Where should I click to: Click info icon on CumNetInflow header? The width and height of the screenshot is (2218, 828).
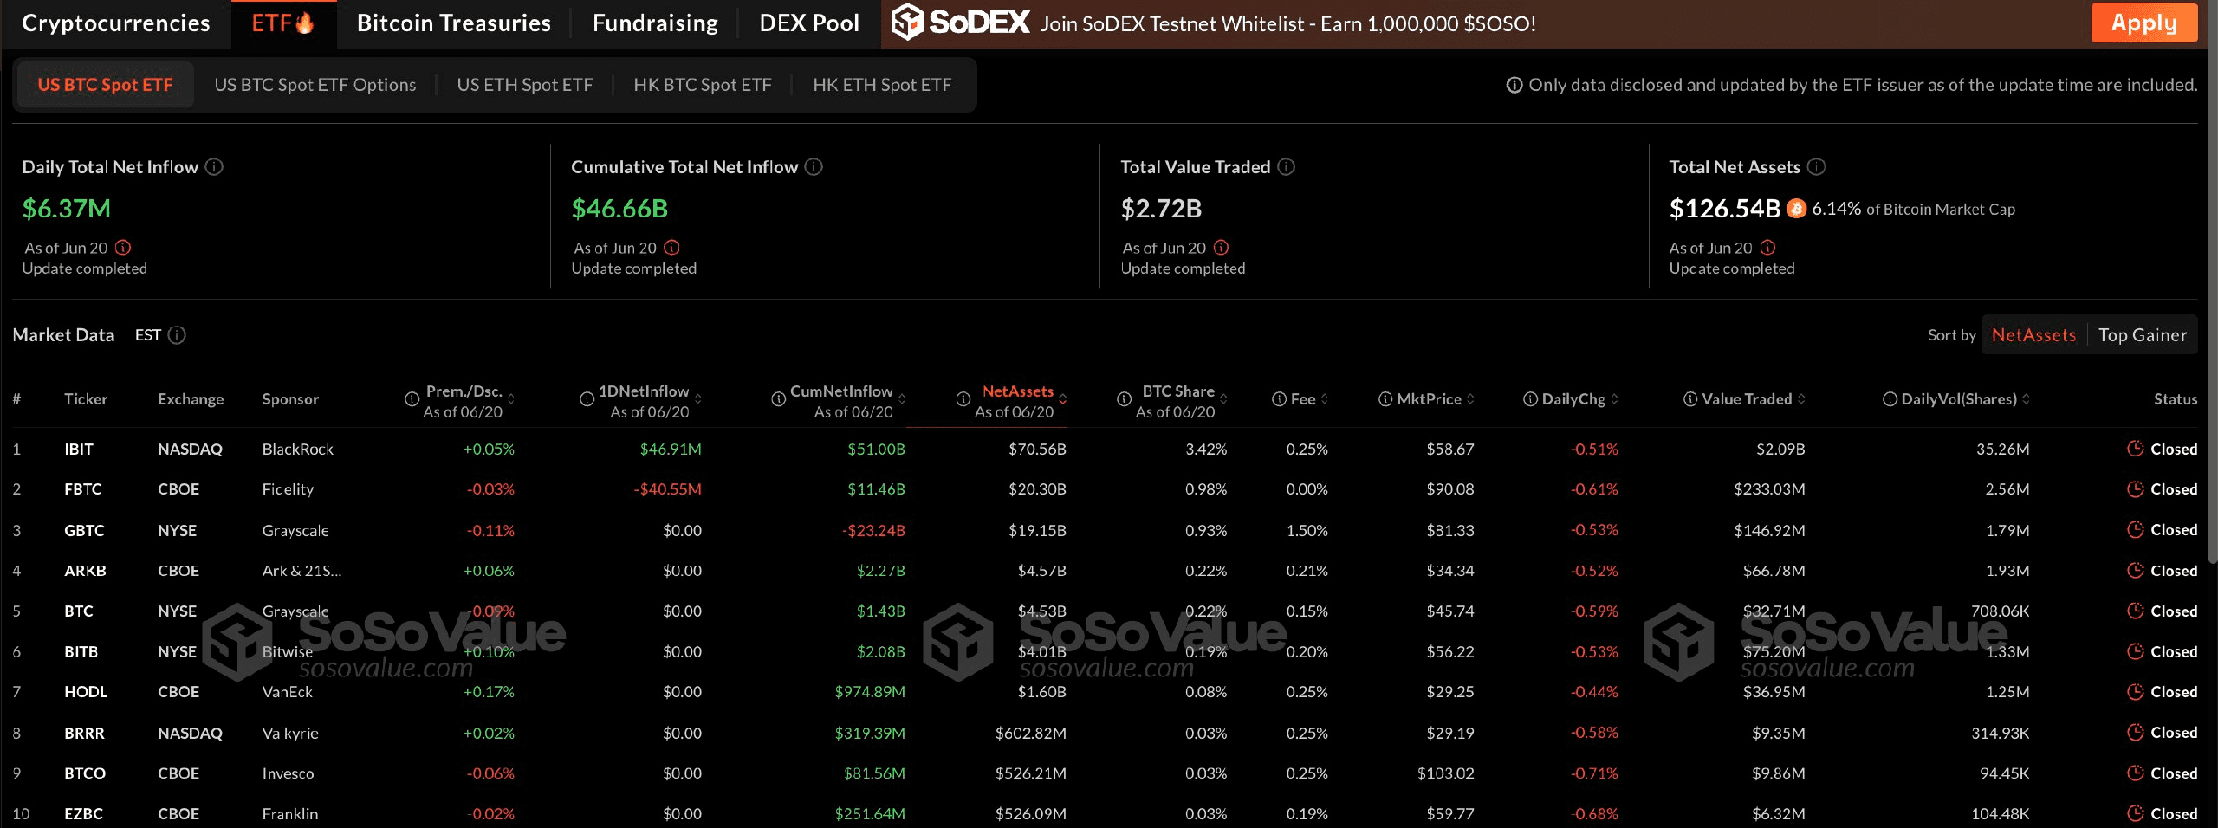(x=779, y=399)
